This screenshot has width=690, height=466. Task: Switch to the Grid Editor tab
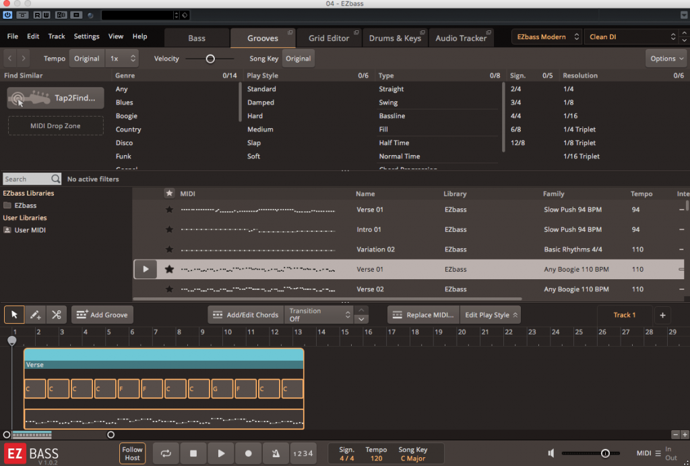pyautogui.click(x=329, y=38)
